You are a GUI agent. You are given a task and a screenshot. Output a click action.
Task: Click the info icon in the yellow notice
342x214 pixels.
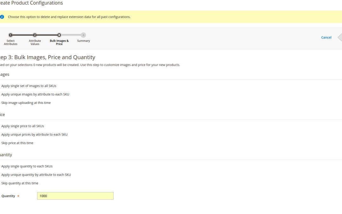tap(2, 17)
